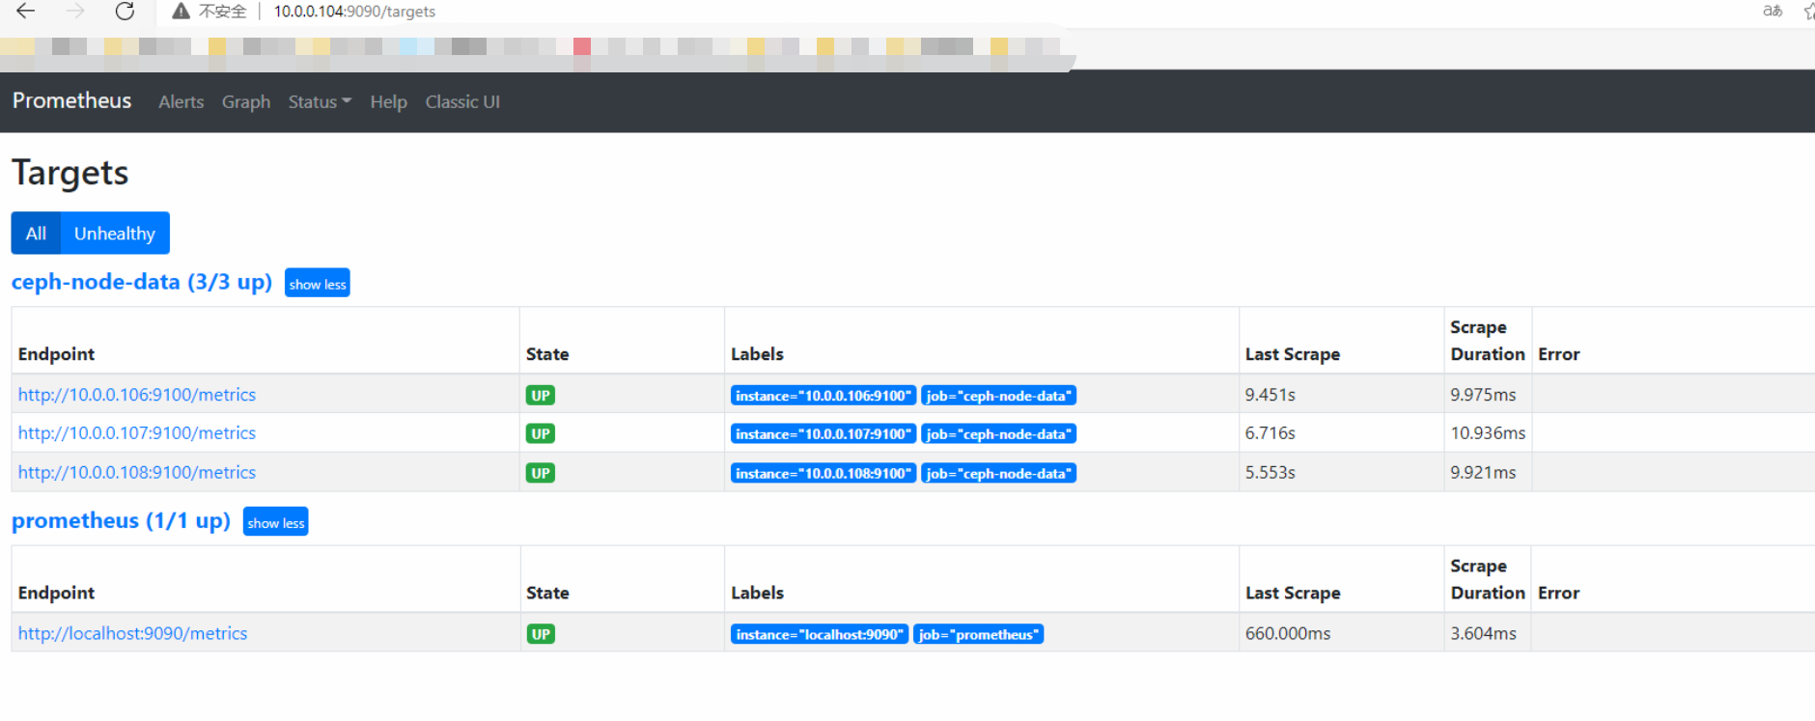Screen dimensions: 1815x721
Task: Click job="ceph-node-data" label in 10.0.0.107 row
Action: click(998, 434)
